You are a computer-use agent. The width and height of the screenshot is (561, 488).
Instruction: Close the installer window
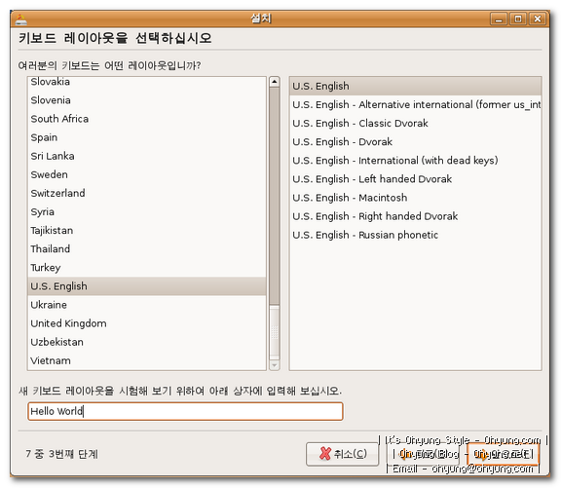(538, 19)
